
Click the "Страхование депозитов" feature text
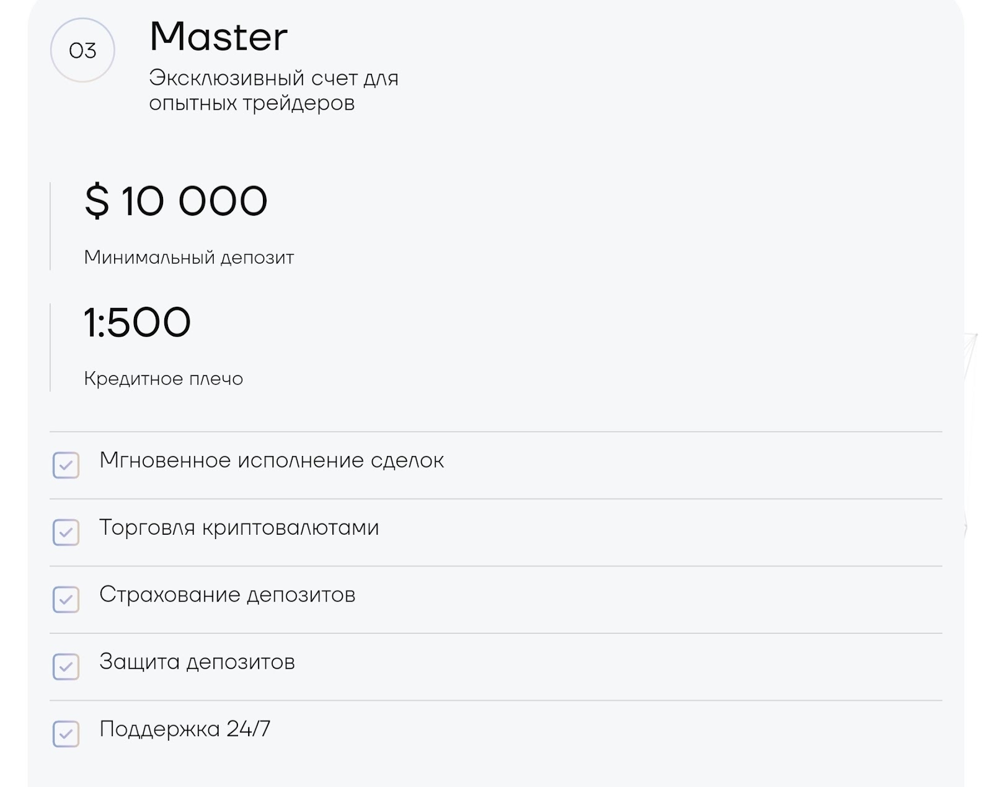coord(227,595)
